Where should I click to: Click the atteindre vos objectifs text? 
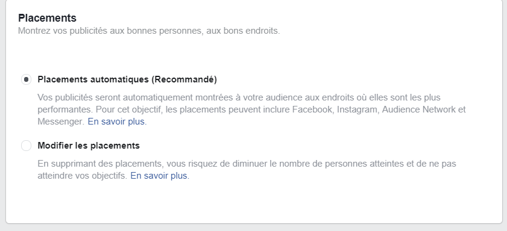82,176
